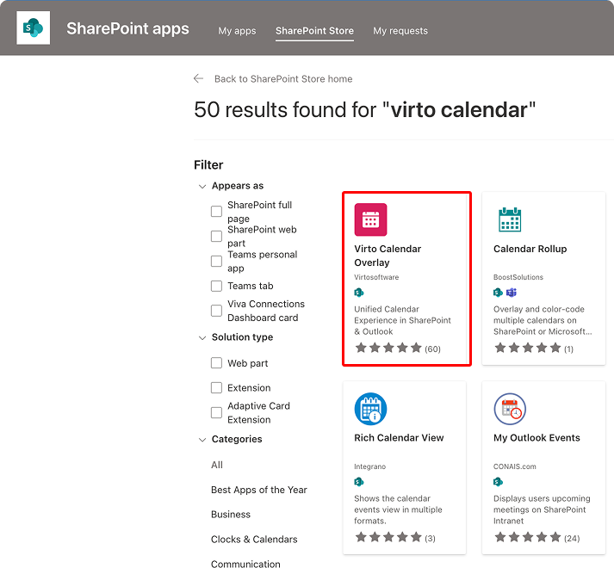The height and width of the screenshot is (568, 614).
Task: Select the SharePoint Store tab
Action: pos(314,31)
